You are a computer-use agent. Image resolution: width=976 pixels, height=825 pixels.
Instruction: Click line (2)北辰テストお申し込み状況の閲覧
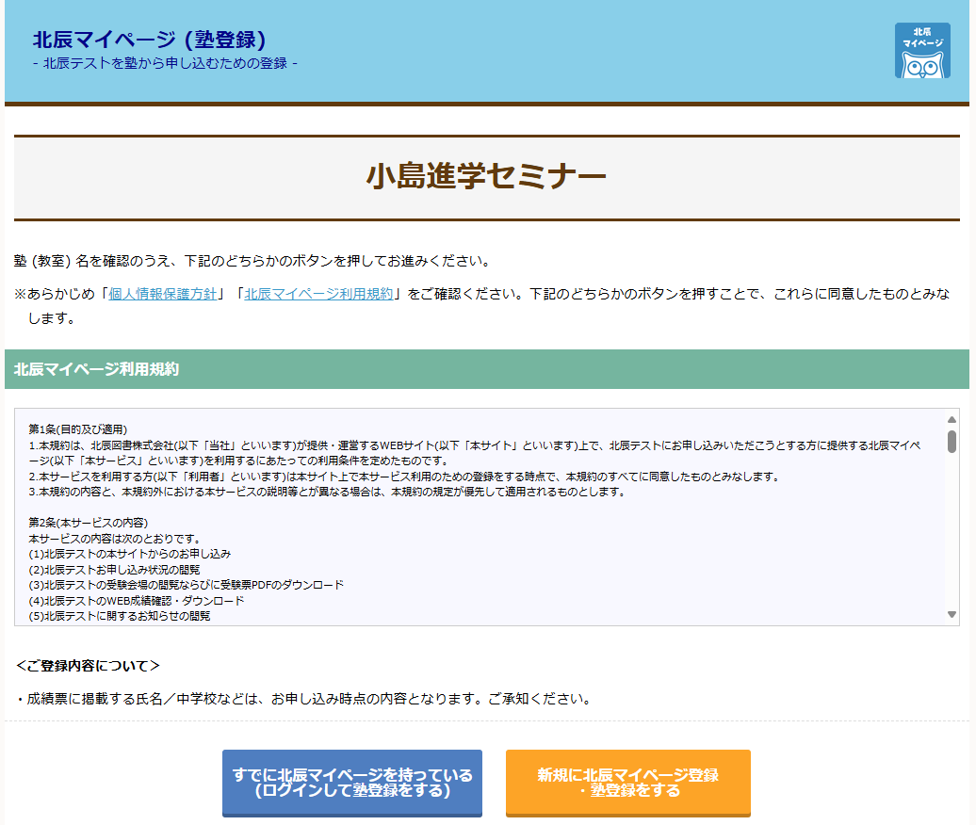(115, 569)
